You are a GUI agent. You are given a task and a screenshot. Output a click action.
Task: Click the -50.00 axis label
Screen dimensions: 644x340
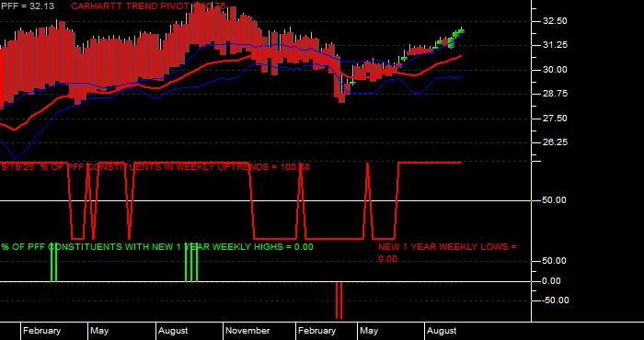(x=555, y=300)
